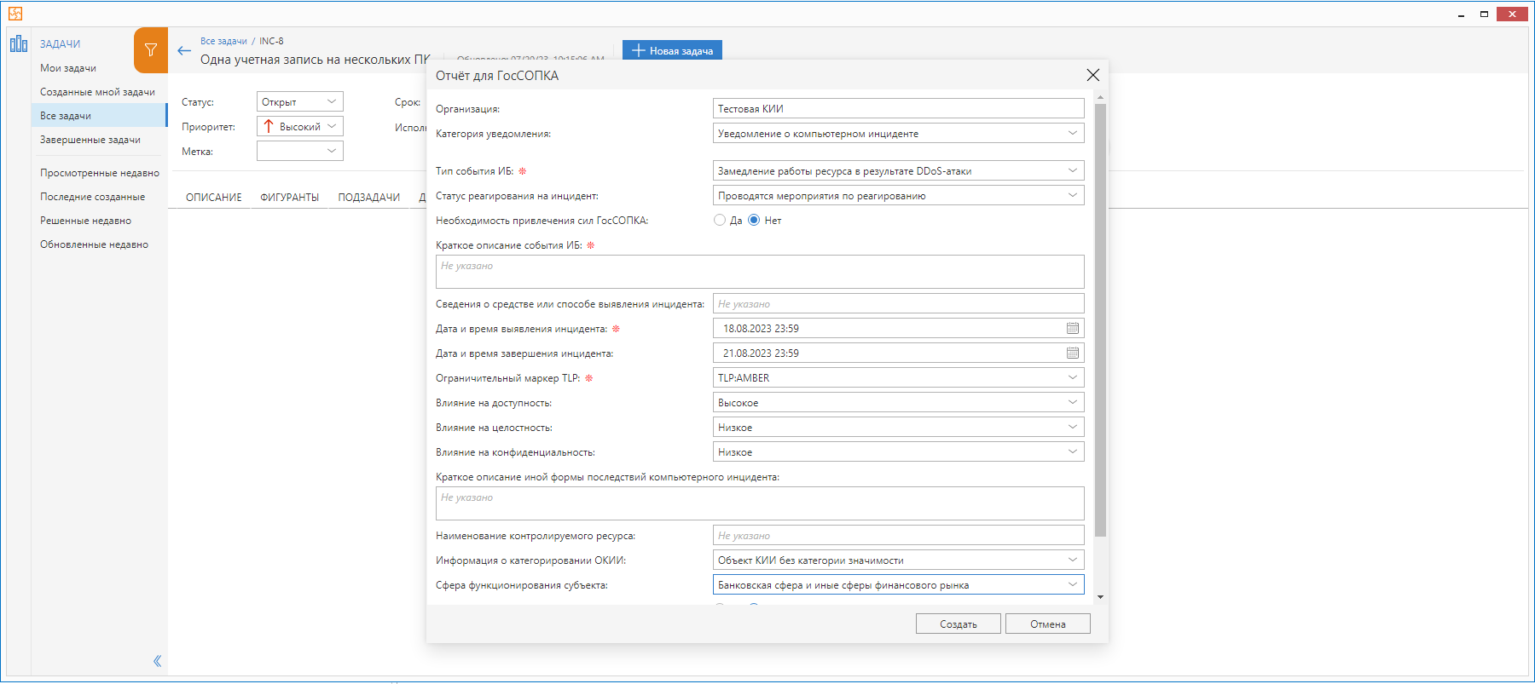Image resolution: width=1535 pixels, height=684 pixels.
Task: Open the dashboard chart icon in sidebar
Action: [x=19, y=43]
